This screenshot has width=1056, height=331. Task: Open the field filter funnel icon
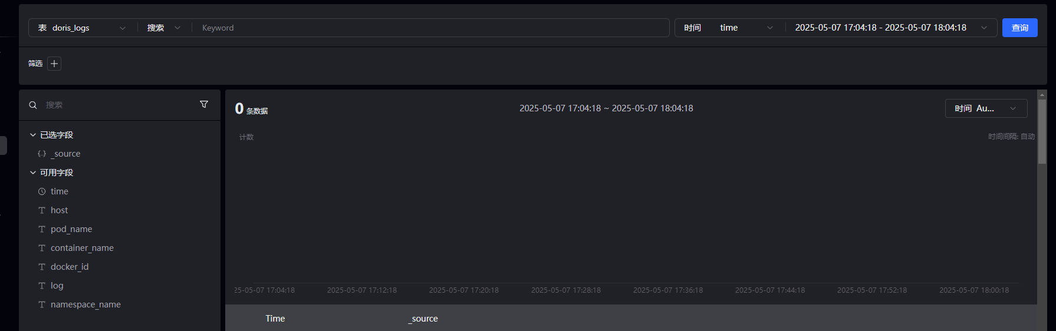pyautogui.click(x=204, y=104)
